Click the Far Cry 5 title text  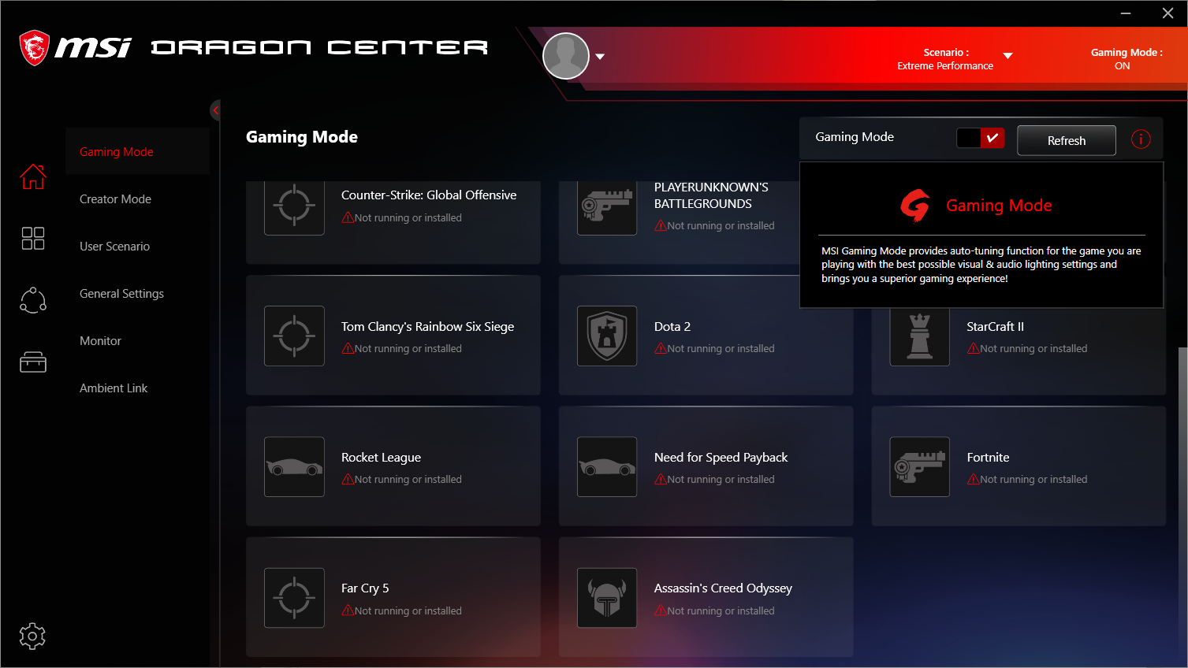click(365, 588)
